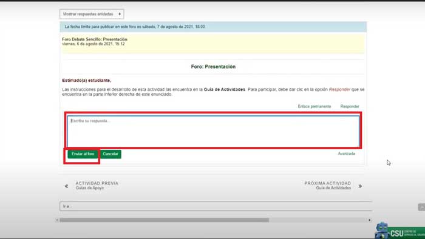Open the 'Ir a...' jump-to dropdown

[216, 206]
